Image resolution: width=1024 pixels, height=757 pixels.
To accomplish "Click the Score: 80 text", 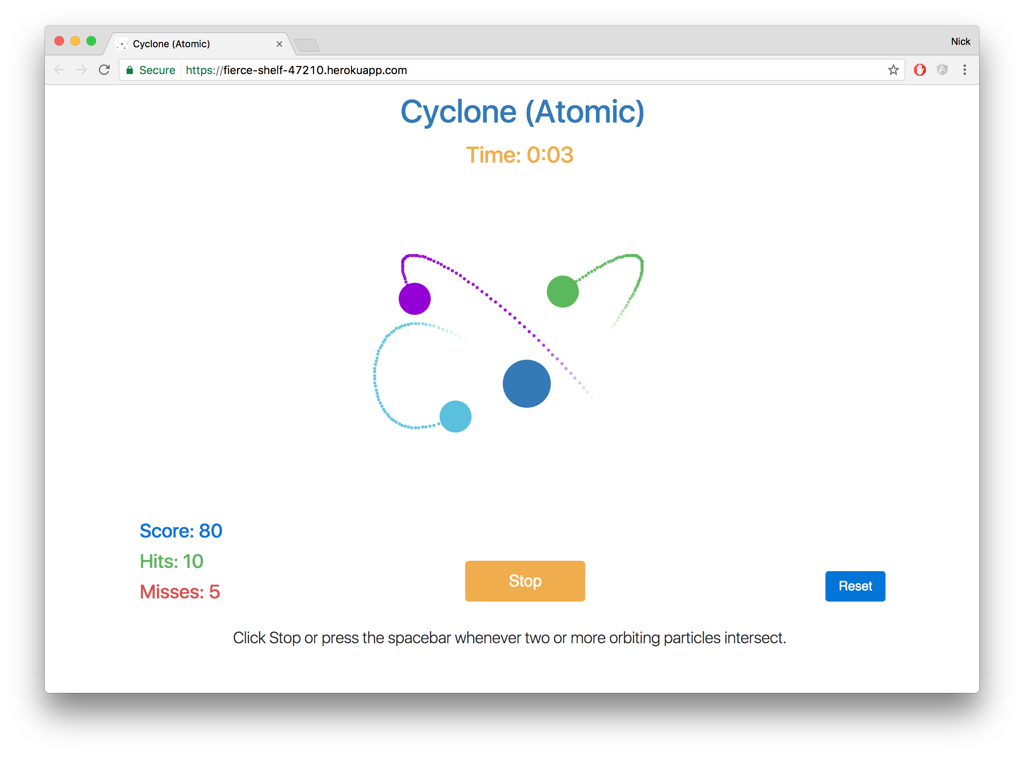I will 181,531.
